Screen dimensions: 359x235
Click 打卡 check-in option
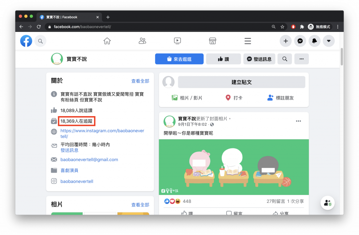tap(234, 98)
